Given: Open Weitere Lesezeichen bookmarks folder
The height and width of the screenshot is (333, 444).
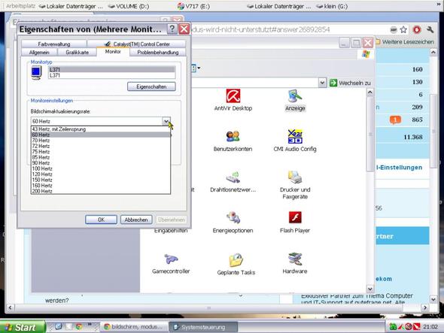Looking at the screenshot, I should [x=405, y=42].
